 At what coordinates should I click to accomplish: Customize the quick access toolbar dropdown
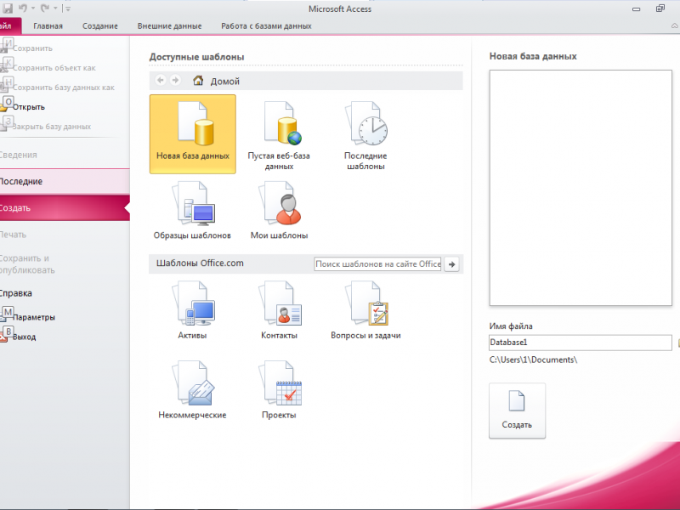[68, 8]
